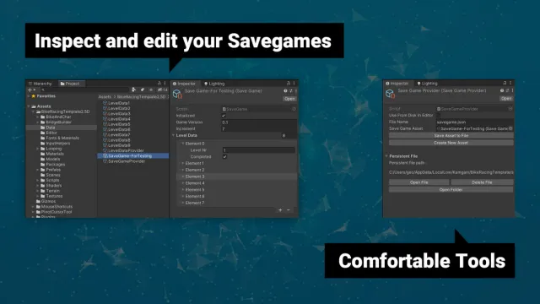The image size is (540, 304).
Task: Click lock icon in Save Game Provider inspector
Action: (505, 83)
